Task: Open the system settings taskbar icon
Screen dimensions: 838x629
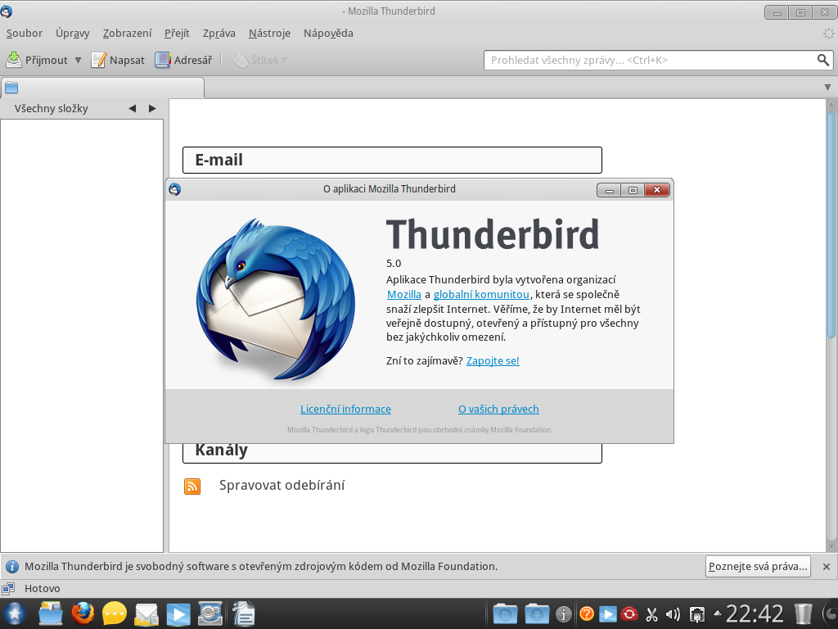Action: pos(210,614)
